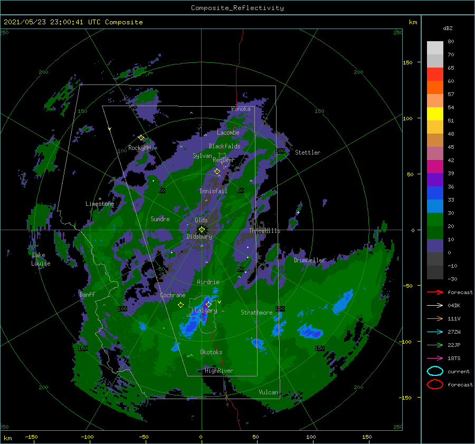Image resolution: width=475 pixels, height=444 pixels.
Task: Click the RockyMH label
Action: pyautogui.click(x=139, y=148)
